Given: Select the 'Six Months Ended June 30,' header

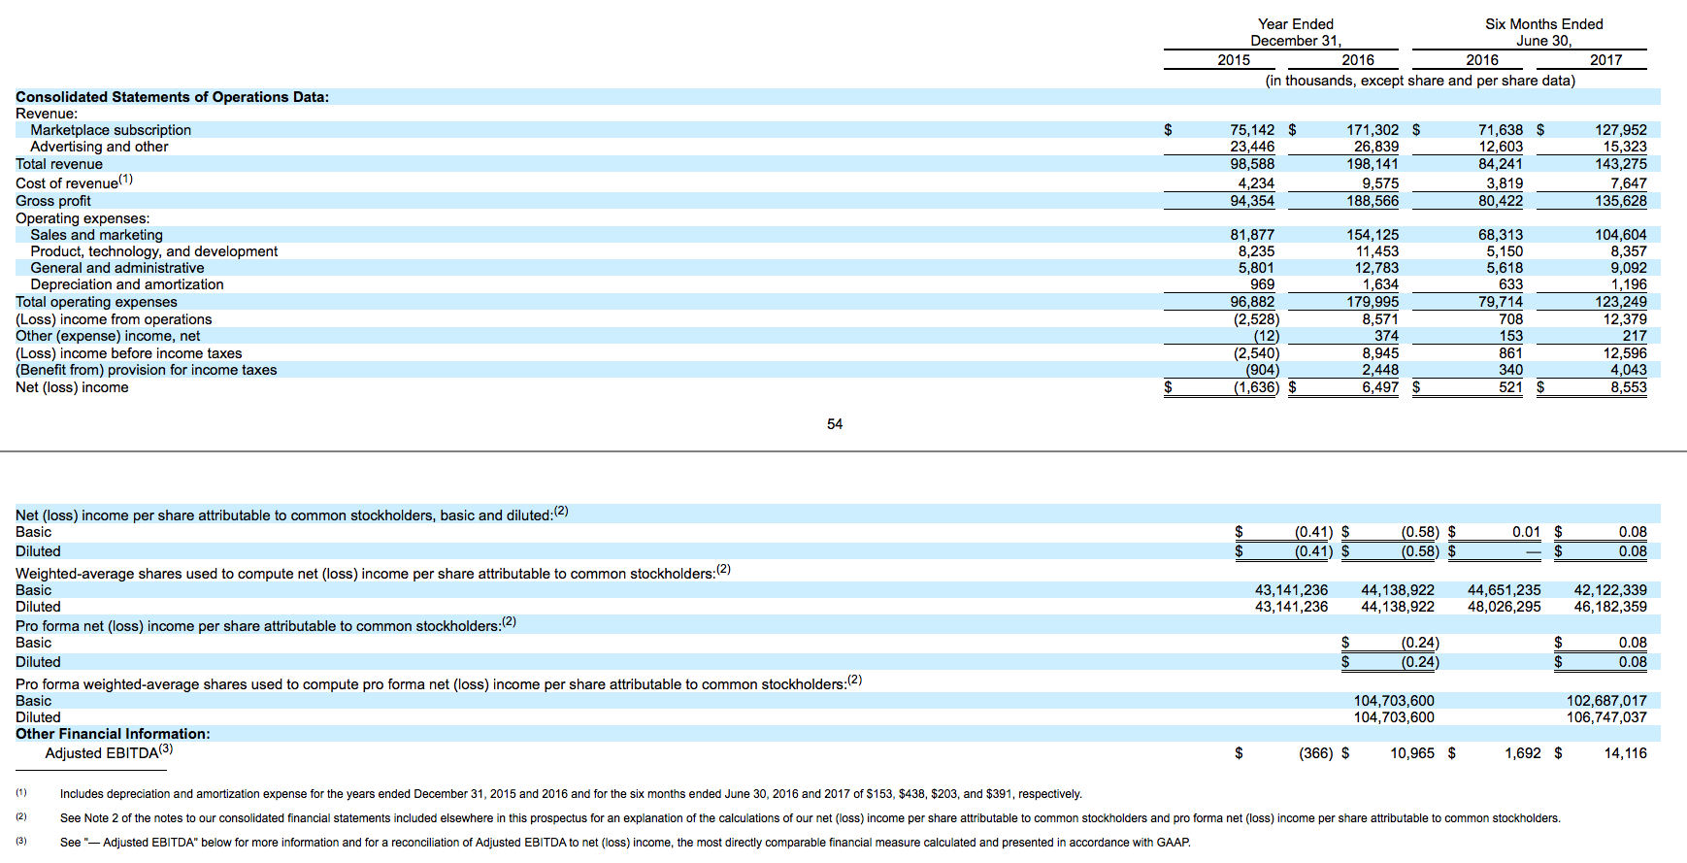Looking at the screenshot, I should point(1544,32).
